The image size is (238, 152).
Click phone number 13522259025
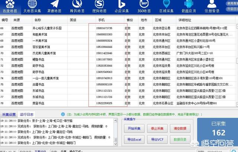click(x=104, y=103)
